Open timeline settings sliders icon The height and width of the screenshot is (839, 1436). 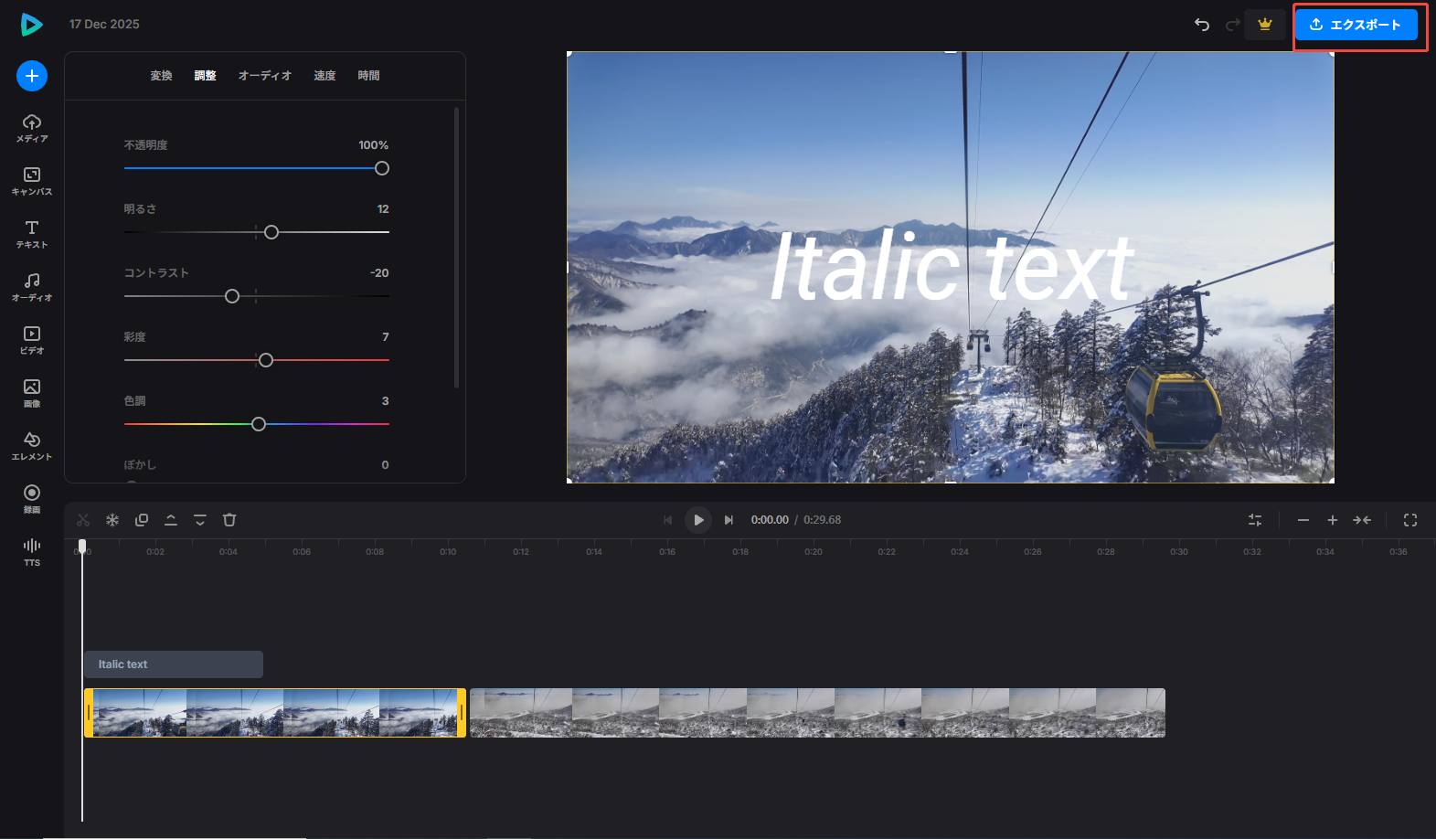point(1255,520)
